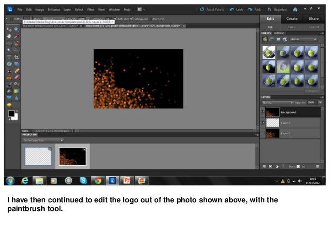
Task: Select the Zoom tool in toolbox
Action: coord(16,29)
